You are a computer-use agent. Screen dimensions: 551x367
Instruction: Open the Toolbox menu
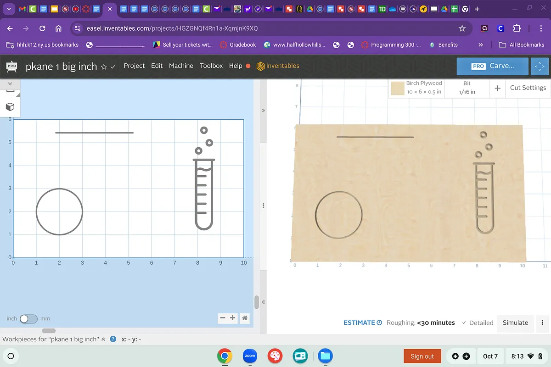(211, 66)
